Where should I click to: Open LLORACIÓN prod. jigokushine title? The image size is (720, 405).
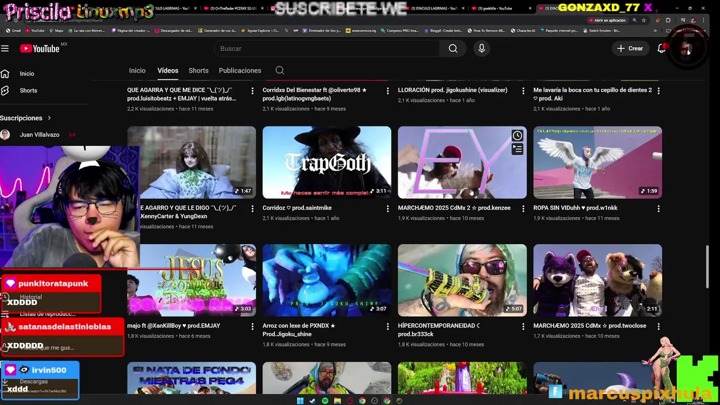click(x=453, y=90)
